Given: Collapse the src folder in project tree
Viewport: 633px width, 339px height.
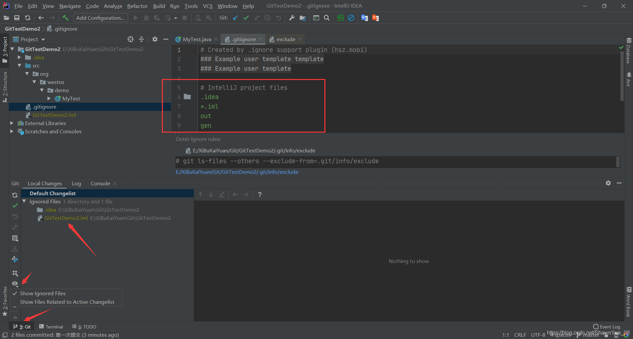Looking at the screenshot, I should tap(19, 65).
